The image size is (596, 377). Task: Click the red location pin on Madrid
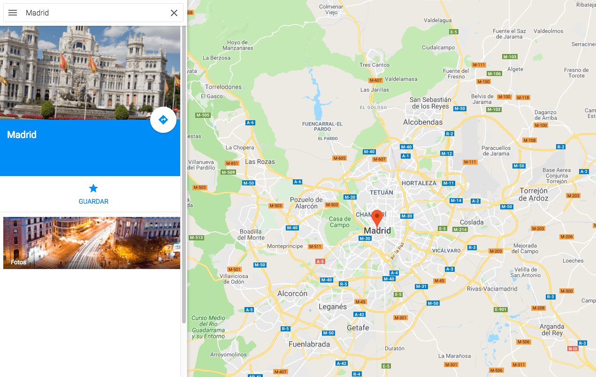pyautogui.click(x=377, y=219)
